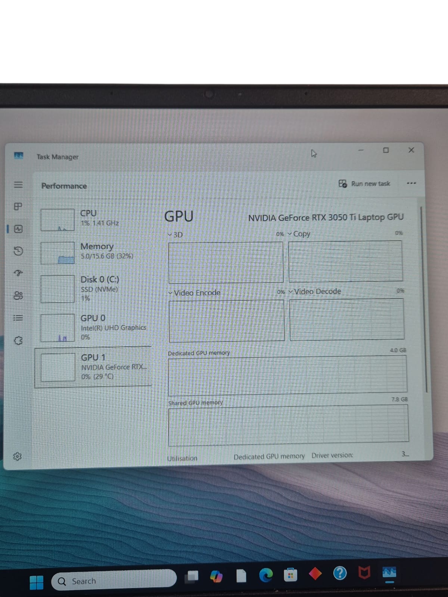
Task: Open McAfee from the taskbar
Action: (x=364, y=572)
